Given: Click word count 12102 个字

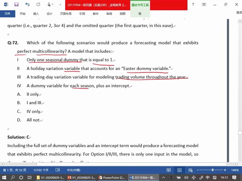Looking at the screenshot, I should tap(41, 170).
